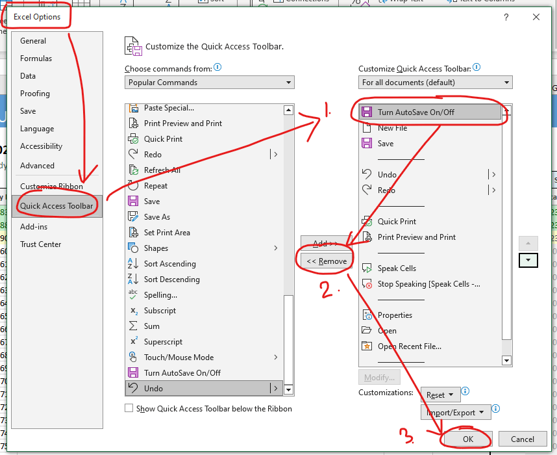This screenshot has height=455, width=557.
Task: Click the Cancel button
Action: [x=522, y=439]
